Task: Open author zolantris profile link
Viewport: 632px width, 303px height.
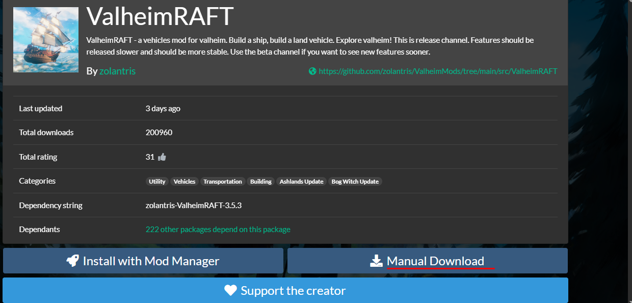Action: coord(117,71)
